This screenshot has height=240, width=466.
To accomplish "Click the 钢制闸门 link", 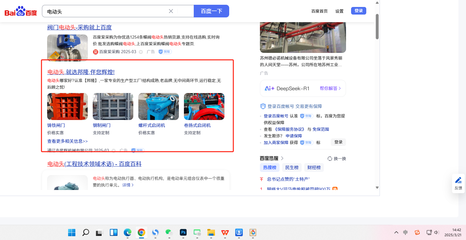I will (x=102, y=125).
